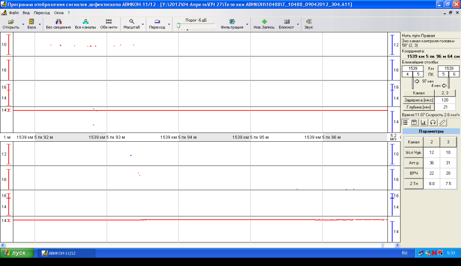Screen dimensions: 461x266
Task: Click the пуск Start button
Action: 18,253
